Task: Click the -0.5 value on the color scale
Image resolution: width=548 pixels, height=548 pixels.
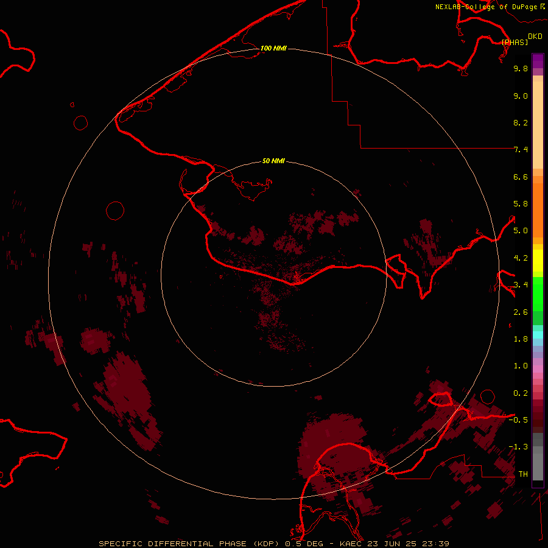Action: click(518, 420)
